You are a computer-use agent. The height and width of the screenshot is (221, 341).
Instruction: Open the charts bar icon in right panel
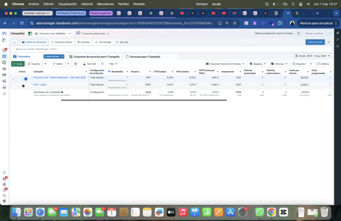point(338,33)
